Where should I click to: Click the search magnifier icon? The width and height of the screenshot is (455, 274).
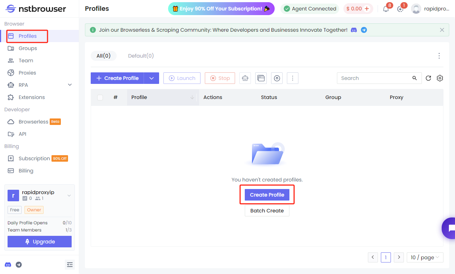pos(415,78)
